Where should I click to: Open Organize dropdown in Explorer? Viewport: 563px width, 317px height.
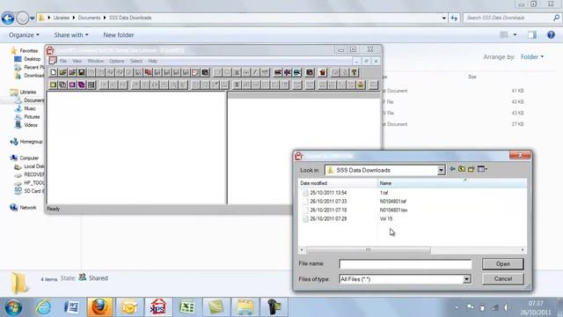tap(24, 35)
